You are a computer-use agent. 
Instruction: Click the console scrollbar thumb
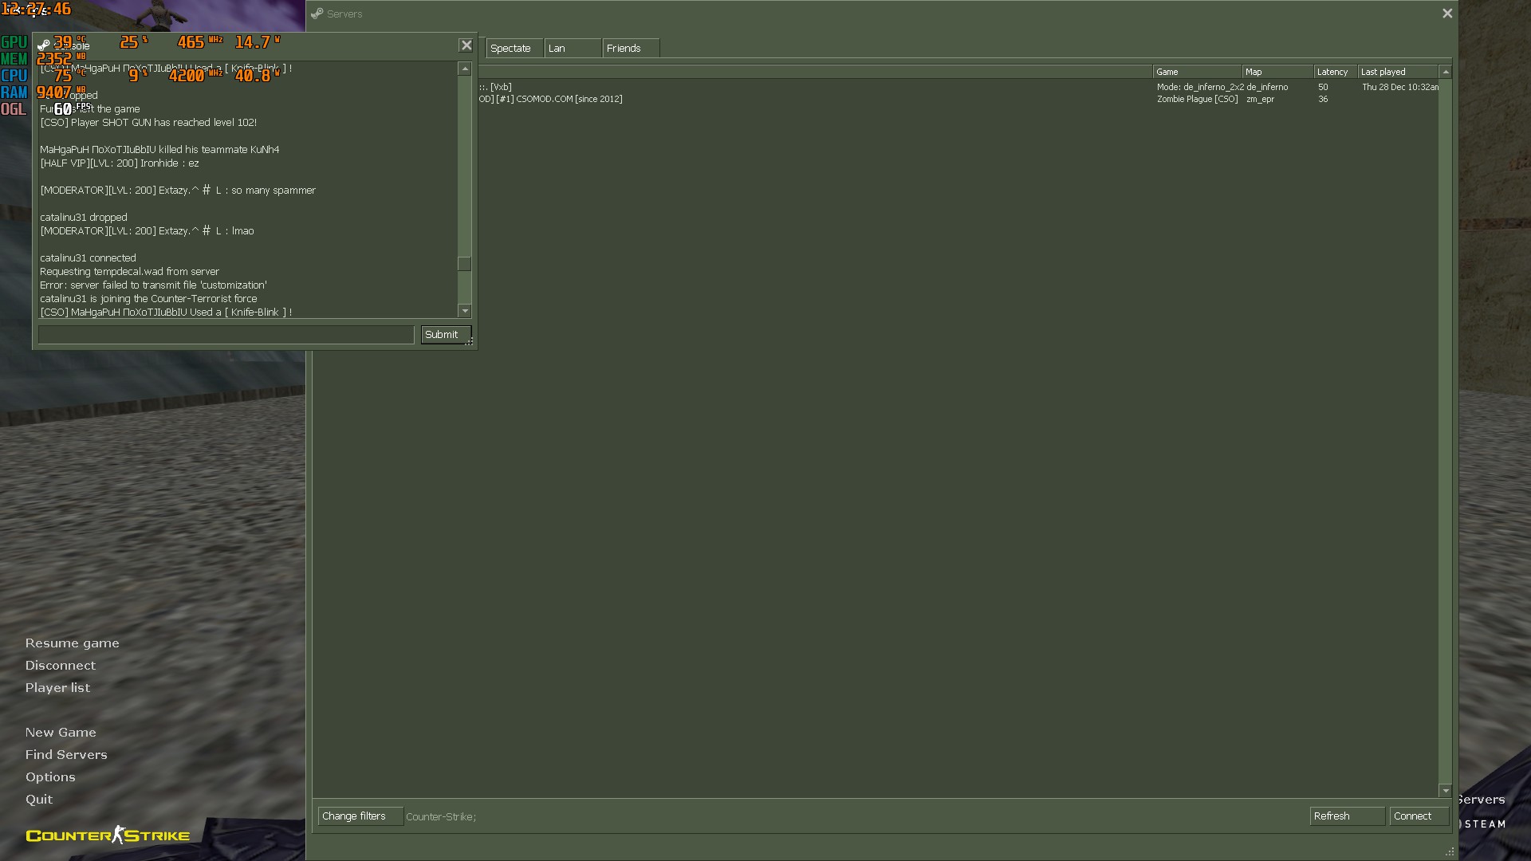tap(465, 264)
